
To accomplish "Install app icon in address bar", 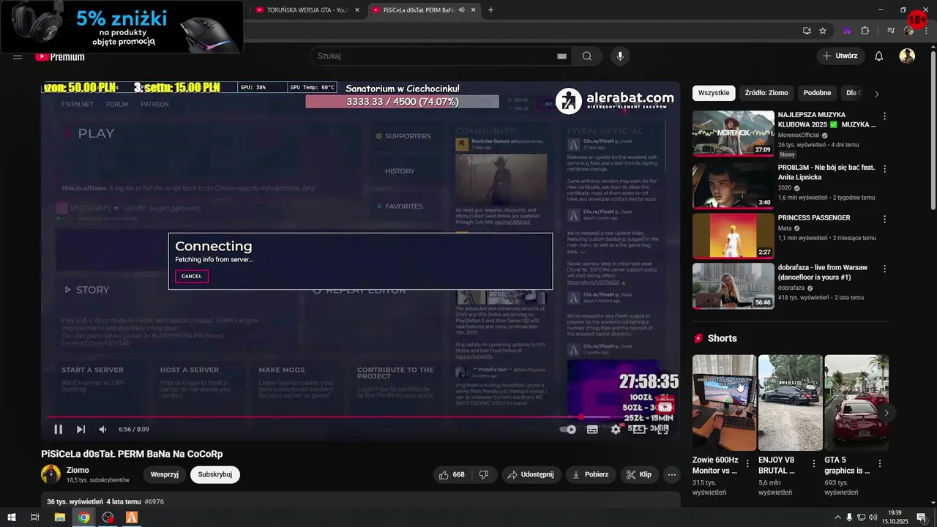I will pos(807,31).
